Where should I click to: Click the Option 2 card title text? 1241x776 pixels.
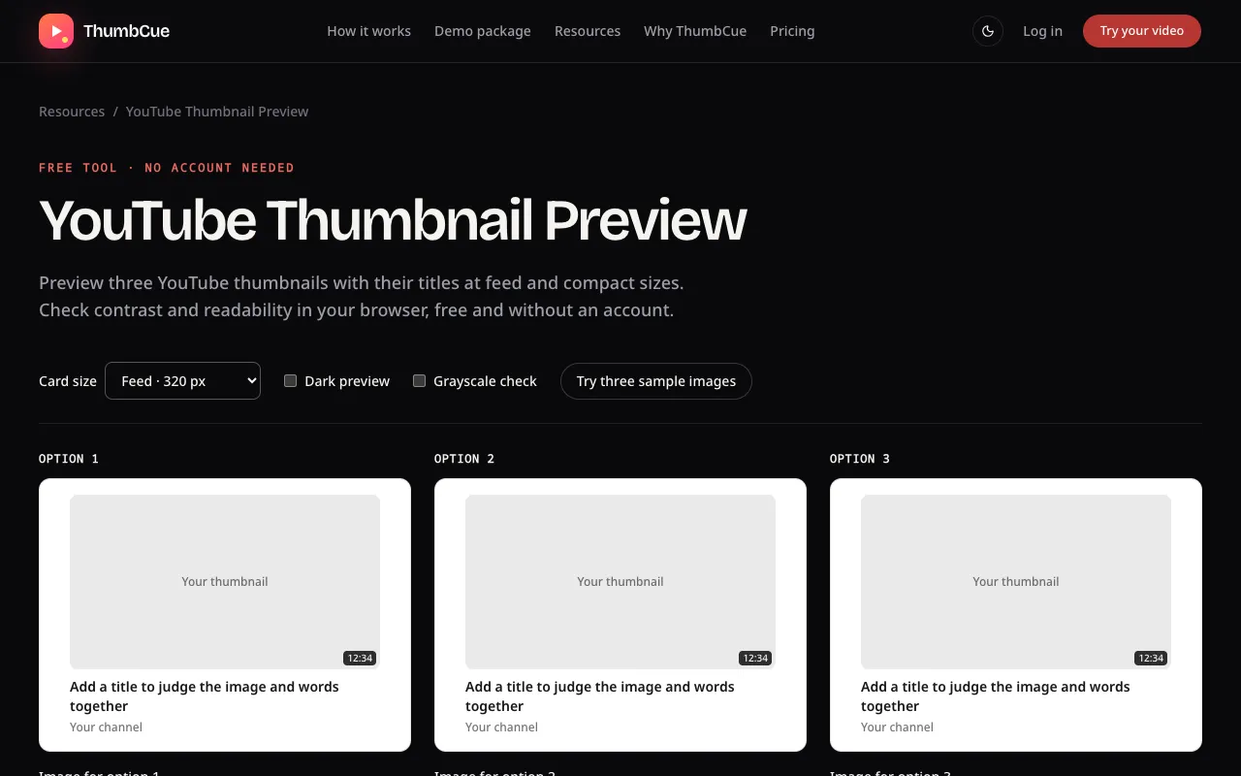[600, 696]
